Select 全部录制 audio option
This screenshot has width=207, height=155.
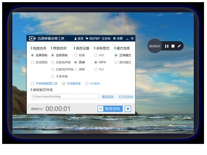point(60,55)
